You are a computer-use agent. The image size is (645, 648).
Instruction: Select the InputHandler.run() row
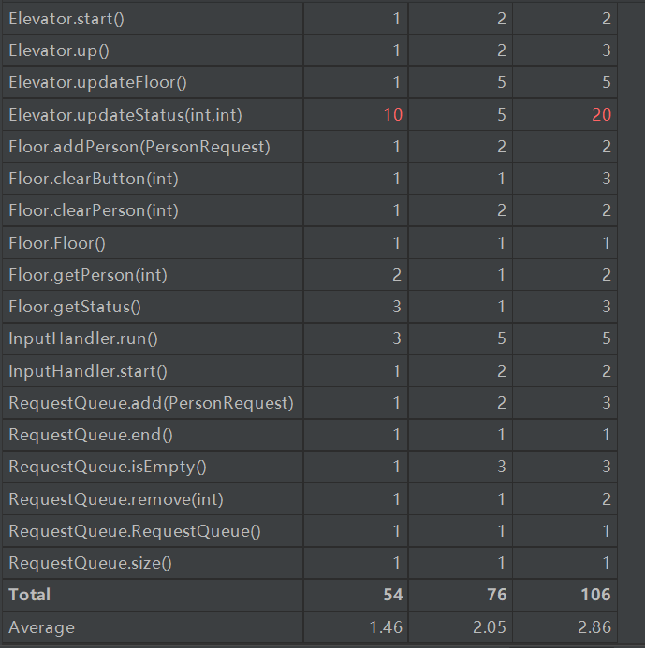(82, 338)
